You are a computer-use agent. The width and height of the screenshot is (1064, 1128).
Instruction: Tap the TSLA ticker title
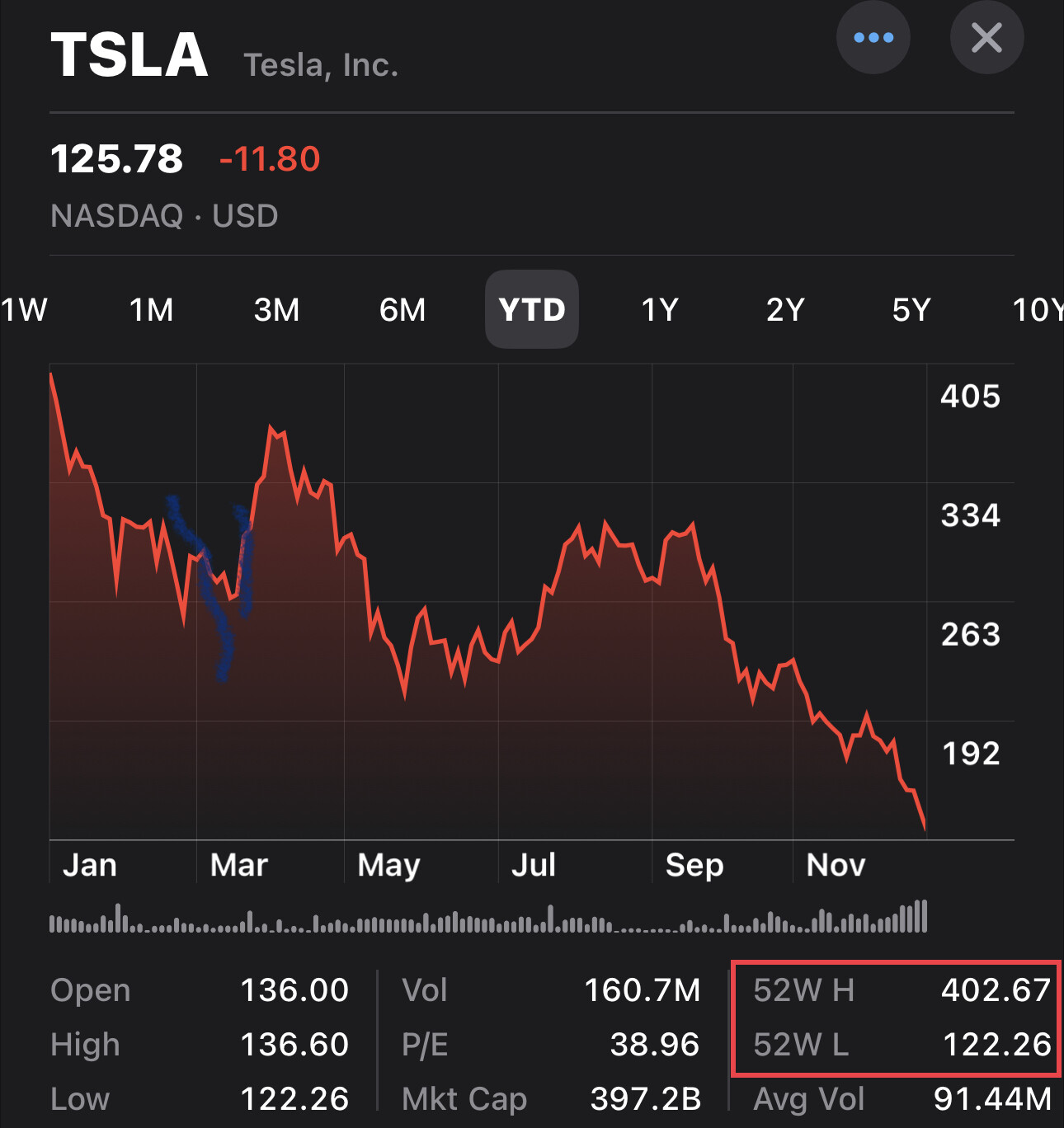(129, 56)
